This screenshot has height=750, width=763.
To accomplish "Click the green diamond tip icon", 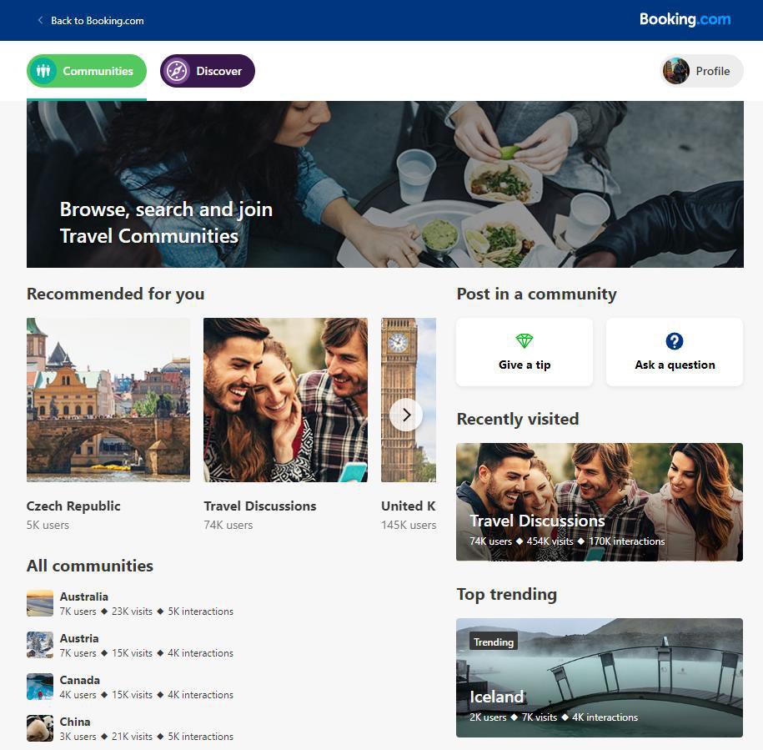I will coord(524,340).
